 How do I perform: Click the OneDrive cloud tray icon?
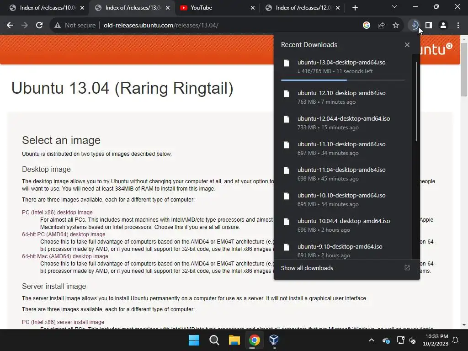(386, 340)
